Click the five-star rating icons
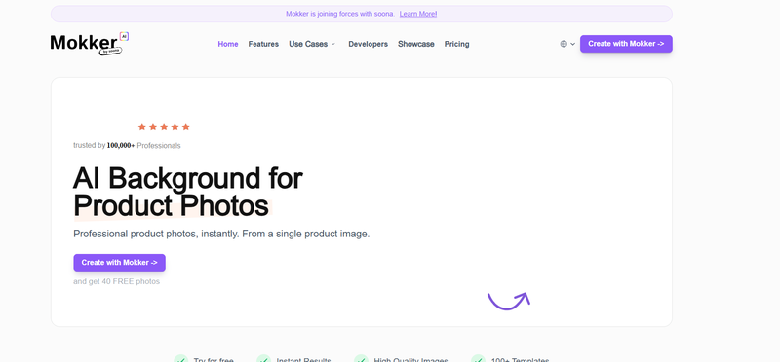Image resolution: width=780 pixels, height=362 pixels. click(164, 127)
